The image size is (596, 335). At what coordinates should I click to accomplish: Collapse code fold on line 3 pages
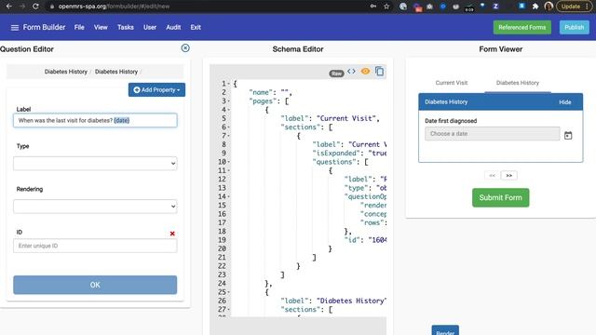tap(228, 101)
